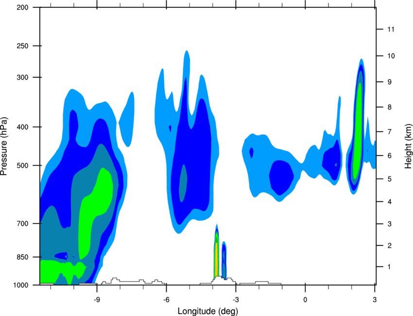Click the tall green column near 2 longitude
The height and width of the screenshot is (316, 413).
pyautogui.click(x=358, y=131)
